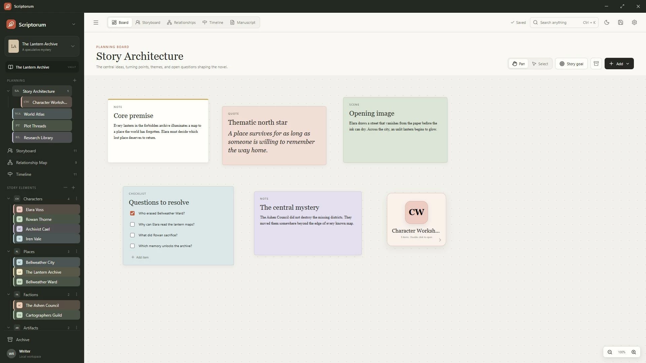
Task: Zoom in with the magnifier plus icon
Action: point(634,352)
